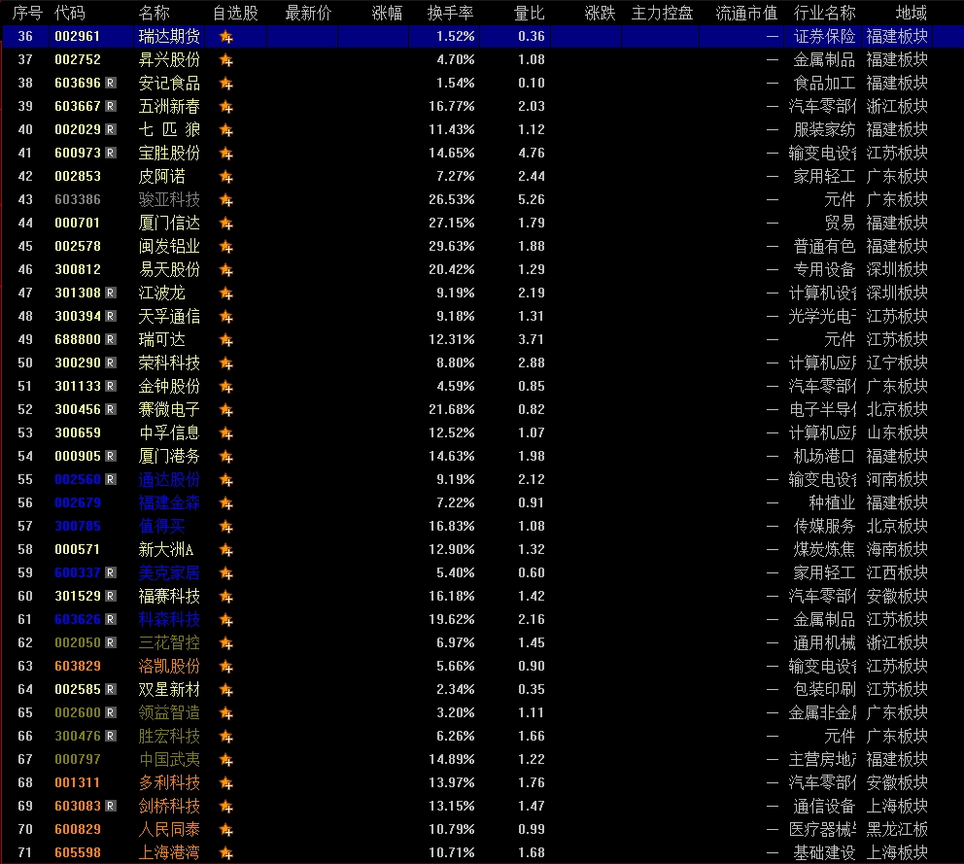Sort stocks by 量比 header
964x864 pixels.
tap(530, 13)
